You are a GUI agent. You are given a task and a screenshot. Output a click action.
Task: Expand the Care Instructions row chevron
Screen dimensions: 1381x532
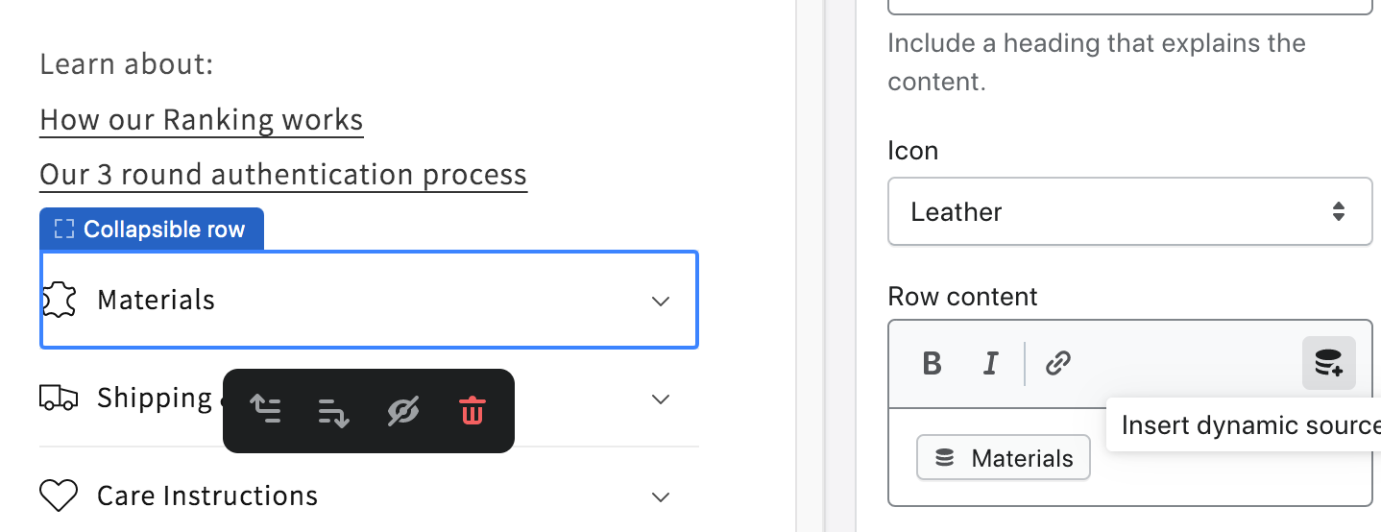(x=660, y=496)
